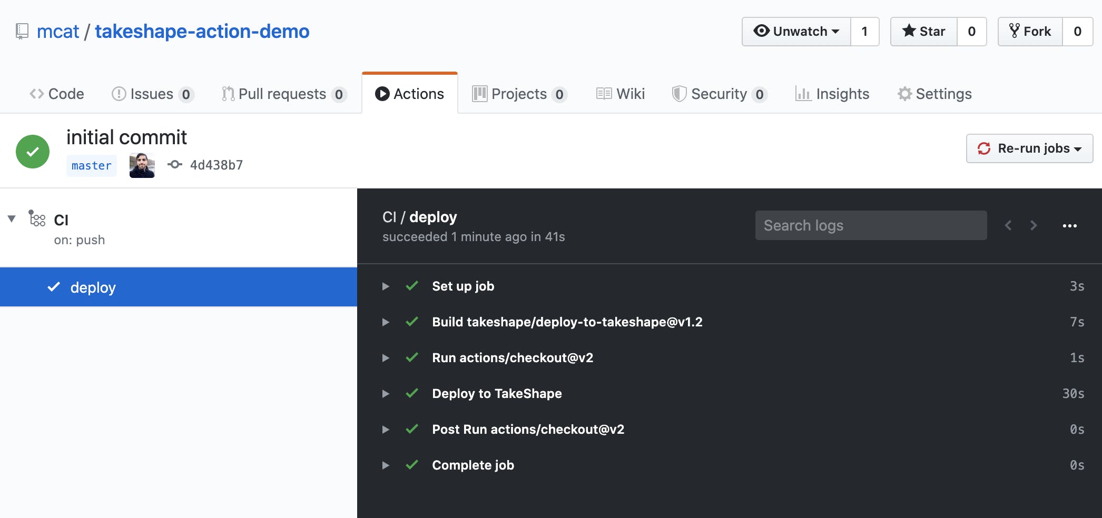Click the Set up job step title
Image resolution: width=1102 pixels, height=518 pixels.
click(x=463, y=286)
